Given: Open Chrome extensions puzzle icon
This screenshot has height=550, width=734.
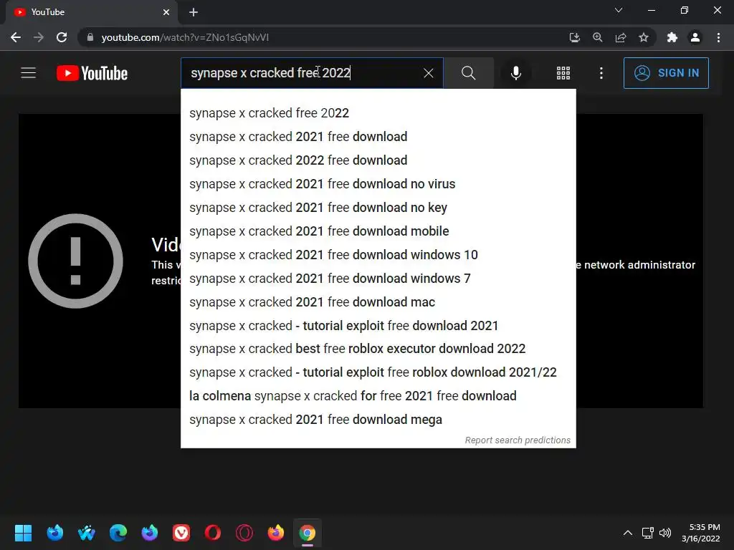Looking at the screenshot, I should coord(672,37).
